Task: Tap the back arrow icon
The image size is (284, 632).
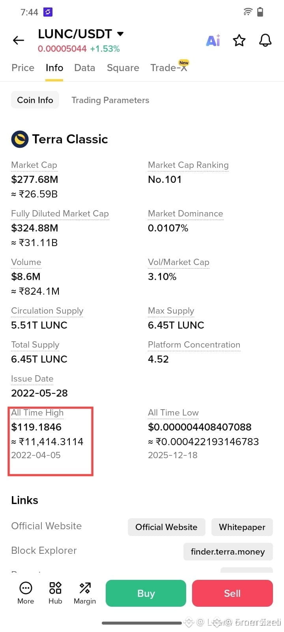Action: (19, 40)
